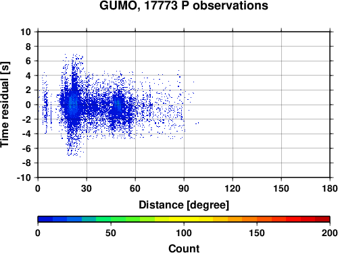This screenshot has width=338, height=253.
Task: Click the Count colorbar label
Action: (184, 248)
